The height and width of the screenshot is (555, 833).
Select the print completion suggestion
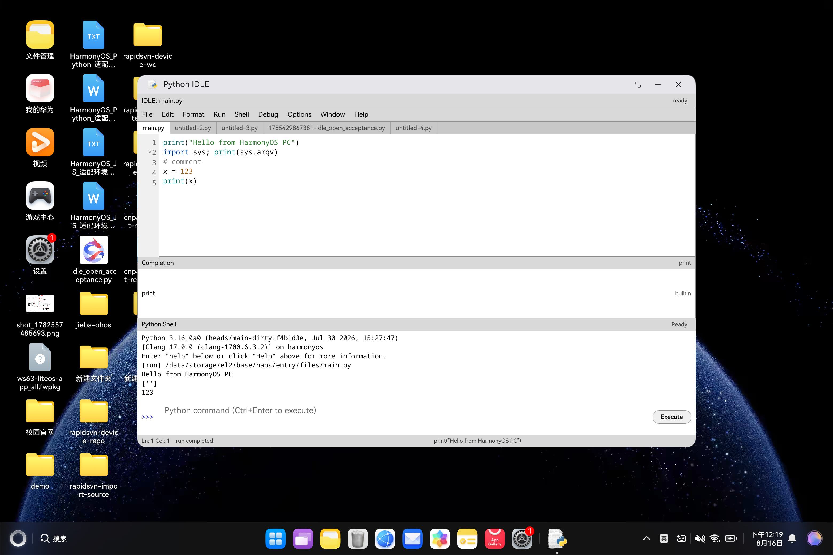[416, 294]
